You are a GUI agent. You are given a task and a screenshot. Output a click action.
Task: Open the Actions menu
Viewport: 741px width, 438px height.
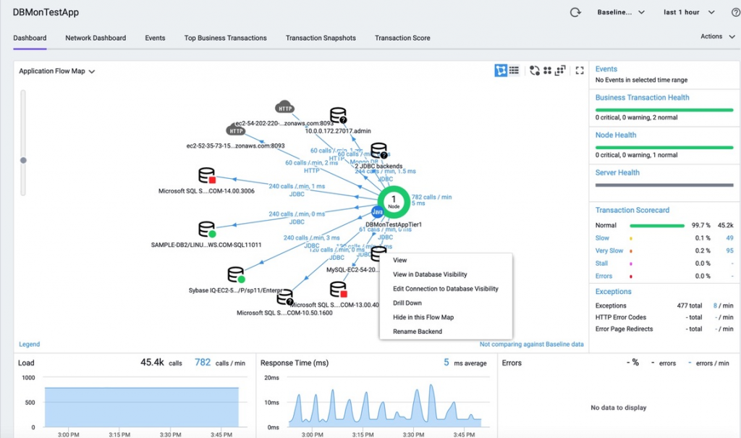[x=715, y=36]
